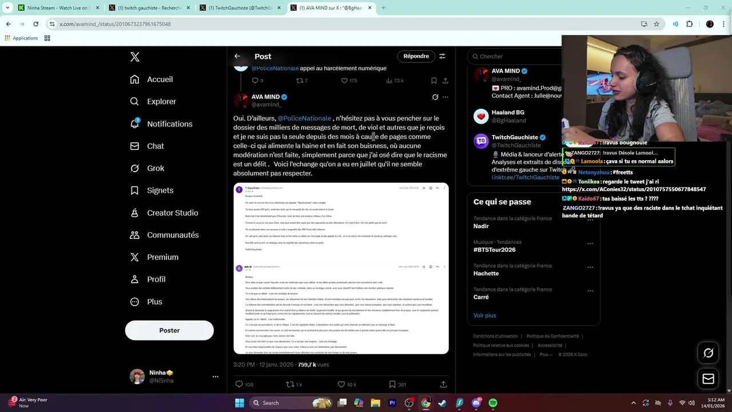Open the Applications bookmarks shortcut
This screenshot has width=732, height=412.
coord(21,38)
